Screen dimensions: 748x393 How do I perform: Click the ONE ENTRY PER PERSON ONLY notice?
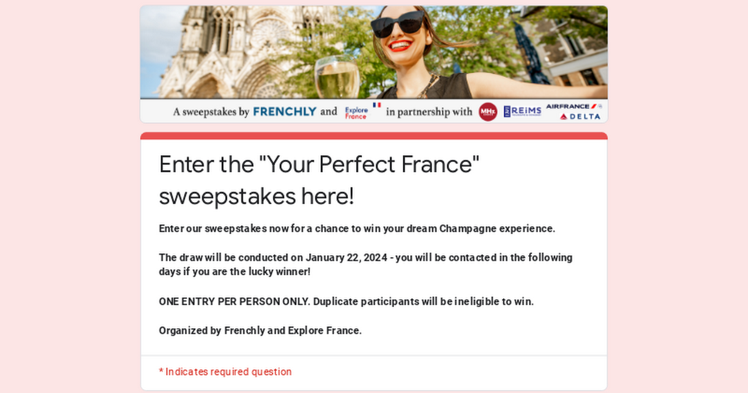pyautogui.click(x=347, y=301)
